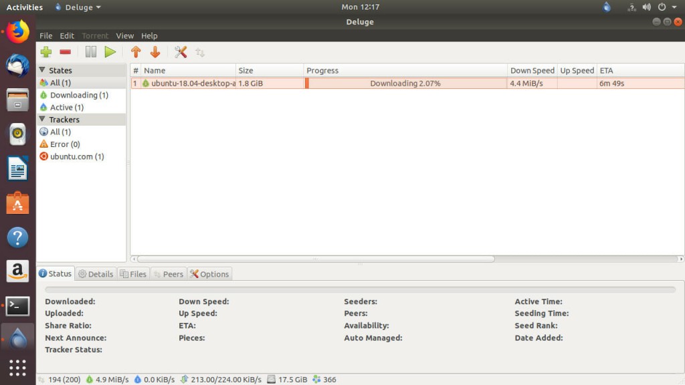Click the status tab progress bar
The height and width of the screenshot is (385, 685).
(x=361, y=290)
